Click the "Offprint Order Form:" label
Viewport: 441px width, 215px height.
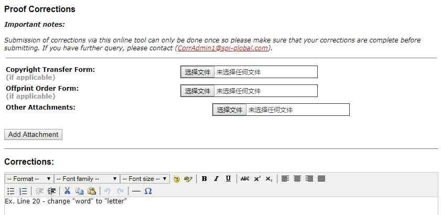tap(42, 89)
